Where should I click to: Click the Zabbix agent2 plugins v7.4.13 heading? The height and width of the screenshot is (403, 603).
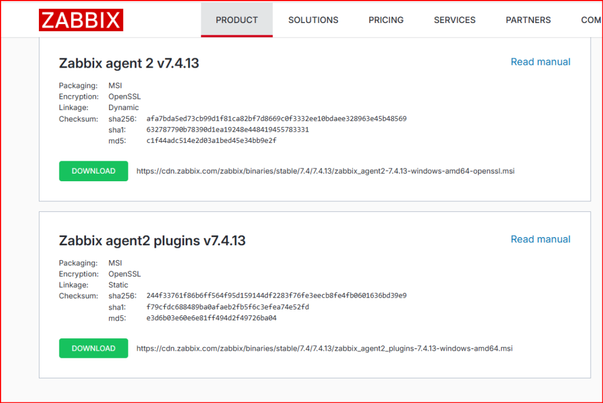tap(152, 241)
